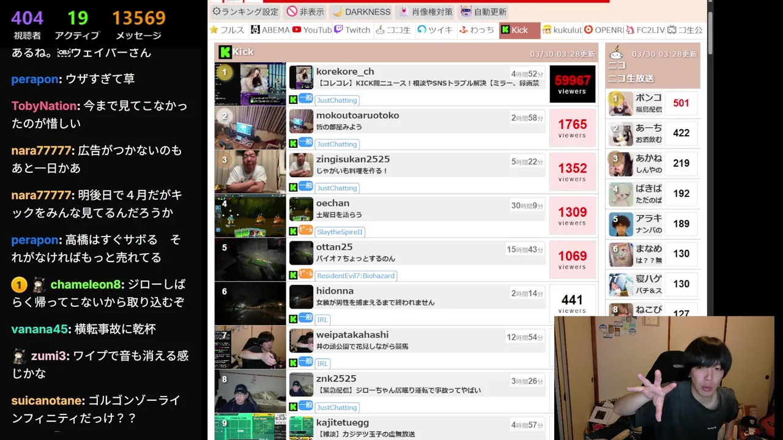Switch to the ABEMA tab
This screenshot has height=440, width=783.
tap(270, 30)
